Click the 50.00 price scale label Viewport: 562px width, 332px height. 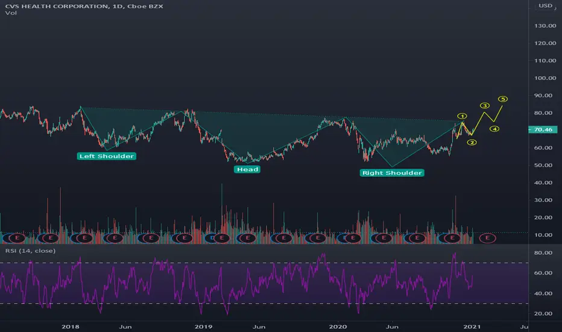click(543, 165)
